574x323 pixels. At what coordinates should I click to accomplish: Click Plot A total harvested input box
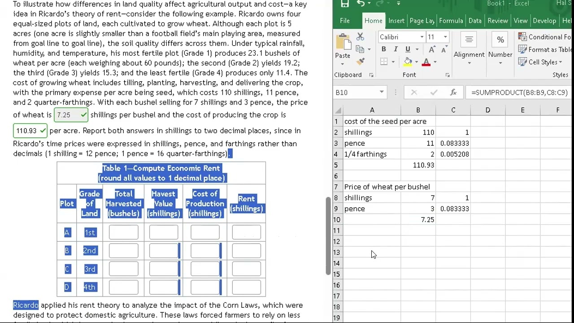(123, 232)
